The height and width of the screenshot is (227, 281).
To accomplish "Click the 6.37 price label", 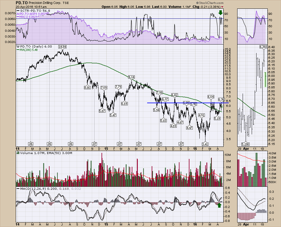I will tap(165, 99).
